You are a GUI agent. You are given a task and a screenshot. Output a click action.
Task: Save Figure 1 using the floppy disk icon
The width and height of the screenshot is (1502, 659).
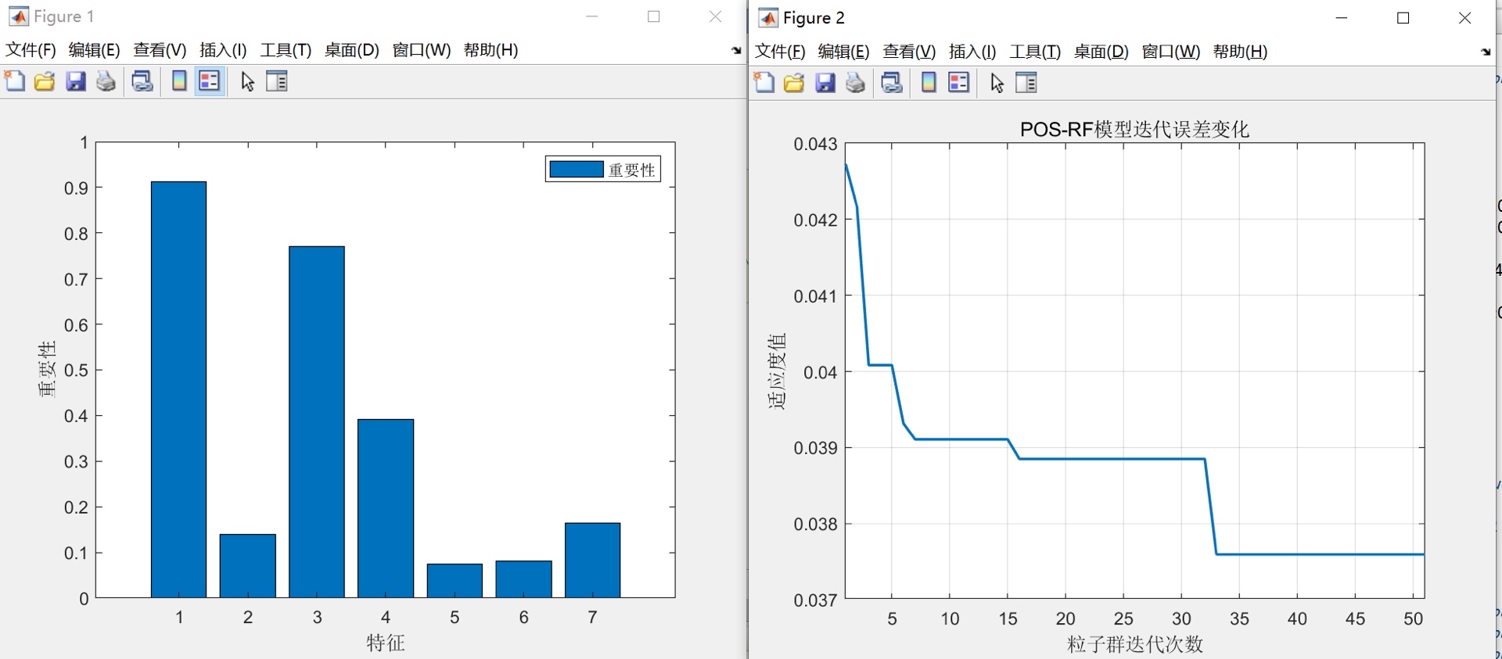(75, 81)
